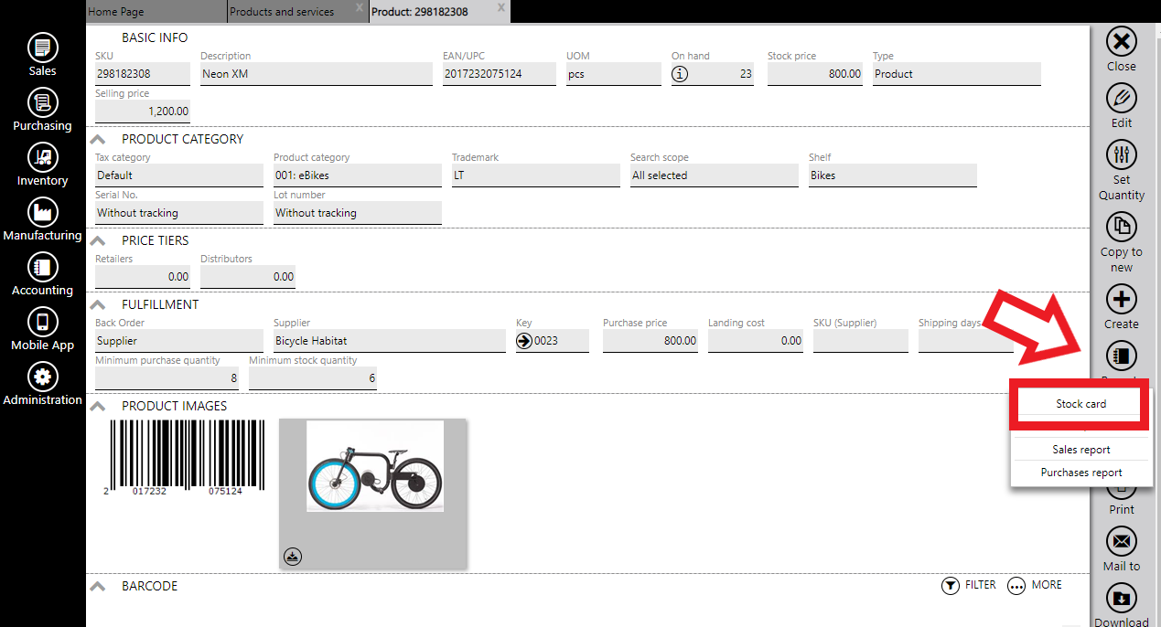Screen dimensions: 1161x627
Task: Click the eBike product image thumbnail
Action: pos(374,466)
